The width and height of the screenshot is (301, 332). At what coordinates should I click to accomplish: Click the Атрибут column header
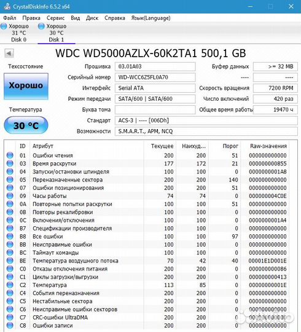coord(87,146)
